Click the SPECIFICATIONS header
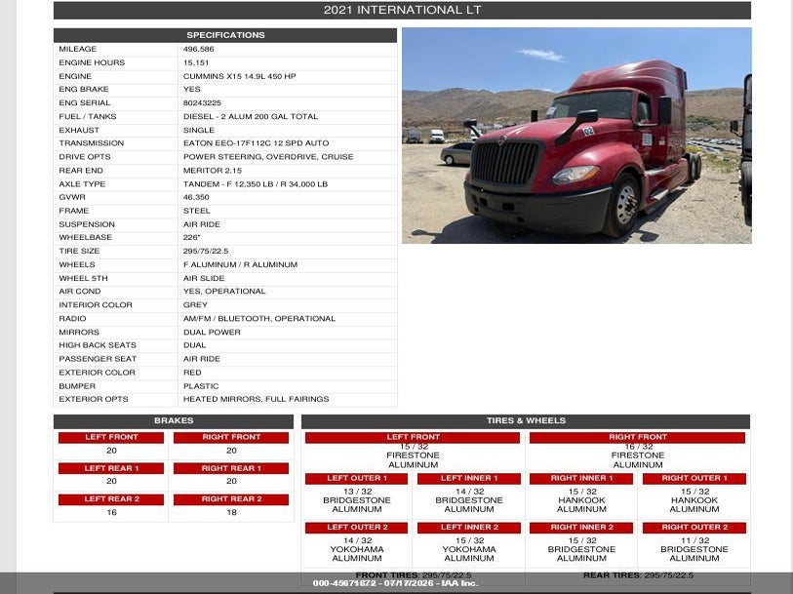The height and width of the screenshot is (594, 793). (x=225, y=35)
